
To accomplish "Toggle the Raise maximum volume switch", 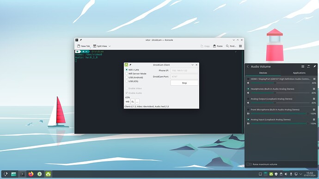I will click(x=249, y=164).
